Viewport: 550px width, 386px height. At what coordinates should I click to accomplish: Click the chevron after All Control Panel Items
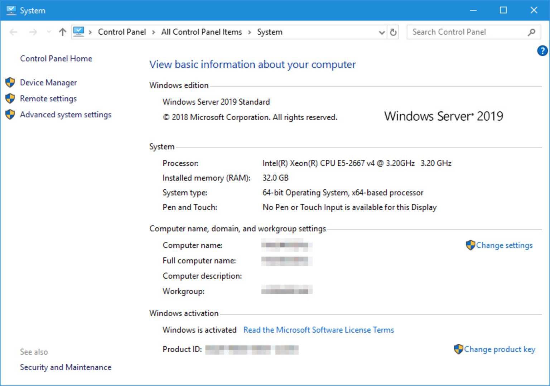click(x=249, y=32)
